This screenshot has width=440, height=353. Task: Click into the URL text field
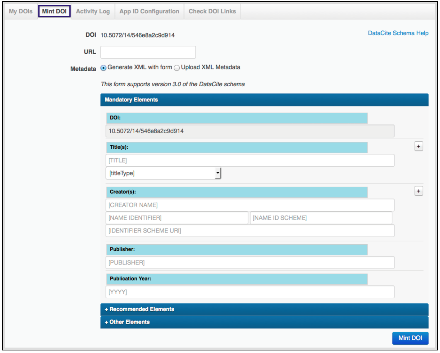point(148,52)
